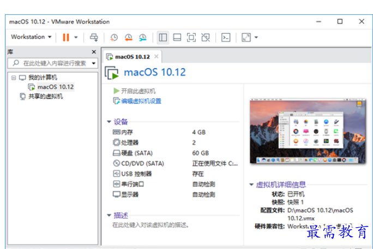Minimize the VMware Workstation window

point(319,22)
